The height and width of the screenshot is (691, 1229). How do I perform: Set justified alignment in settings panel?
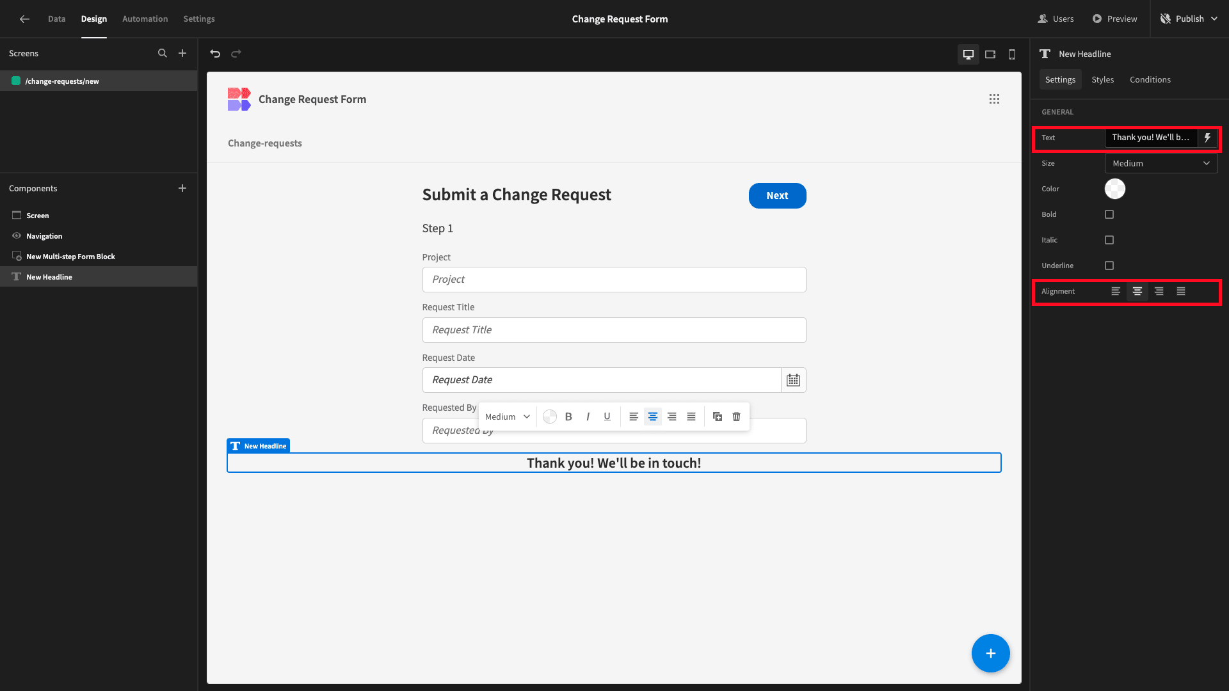(1181, 291)
